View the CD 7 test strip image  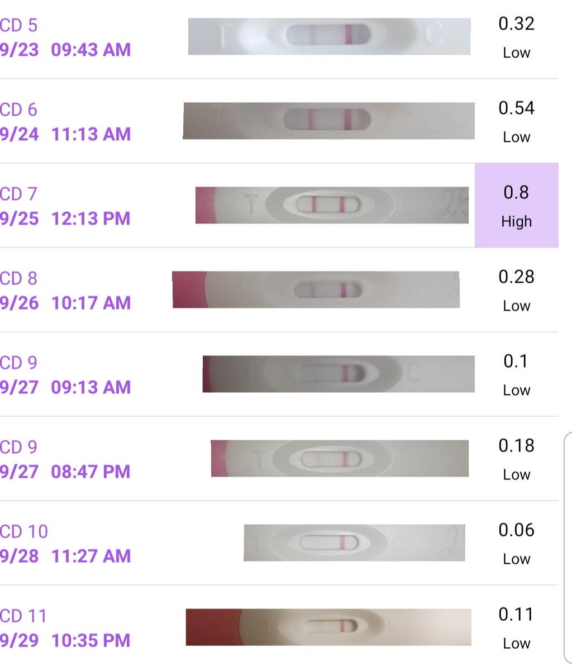(x=332, y=205)
